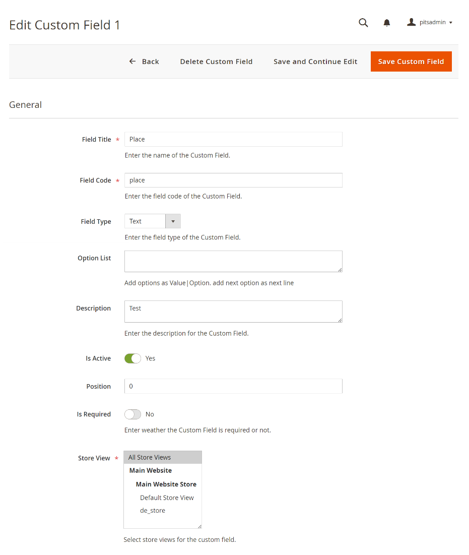469x555 pixels.
Task: Click the Back arrow icon
Action: [x=132, y=61]
